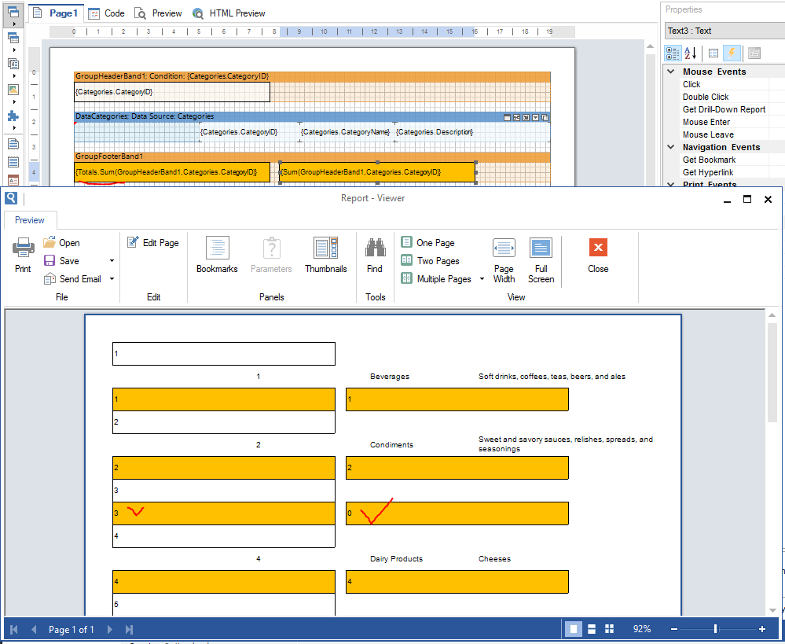Select the Mouse Leave event row
Screen dimensions: 785x644
[724, 134]
